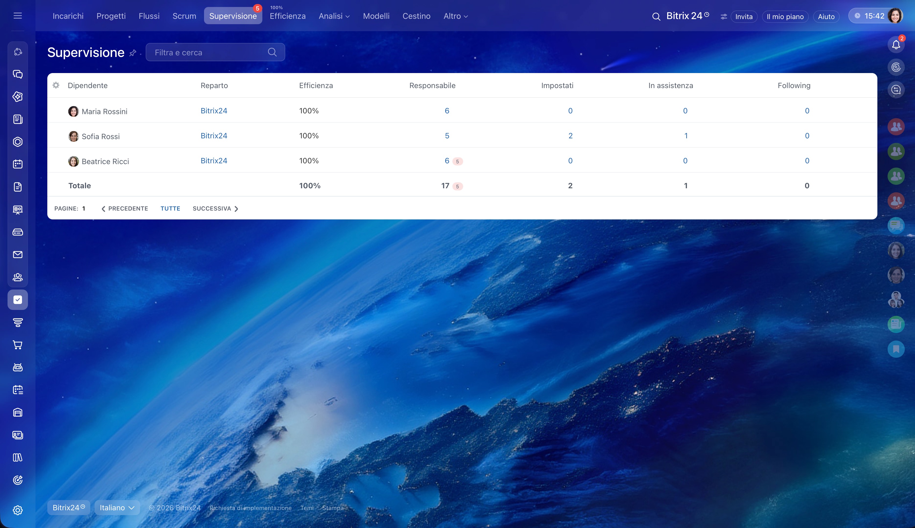Screen dimensions: 915x528
Task: Click the Il mio piano button
Action: click(785, 17)
